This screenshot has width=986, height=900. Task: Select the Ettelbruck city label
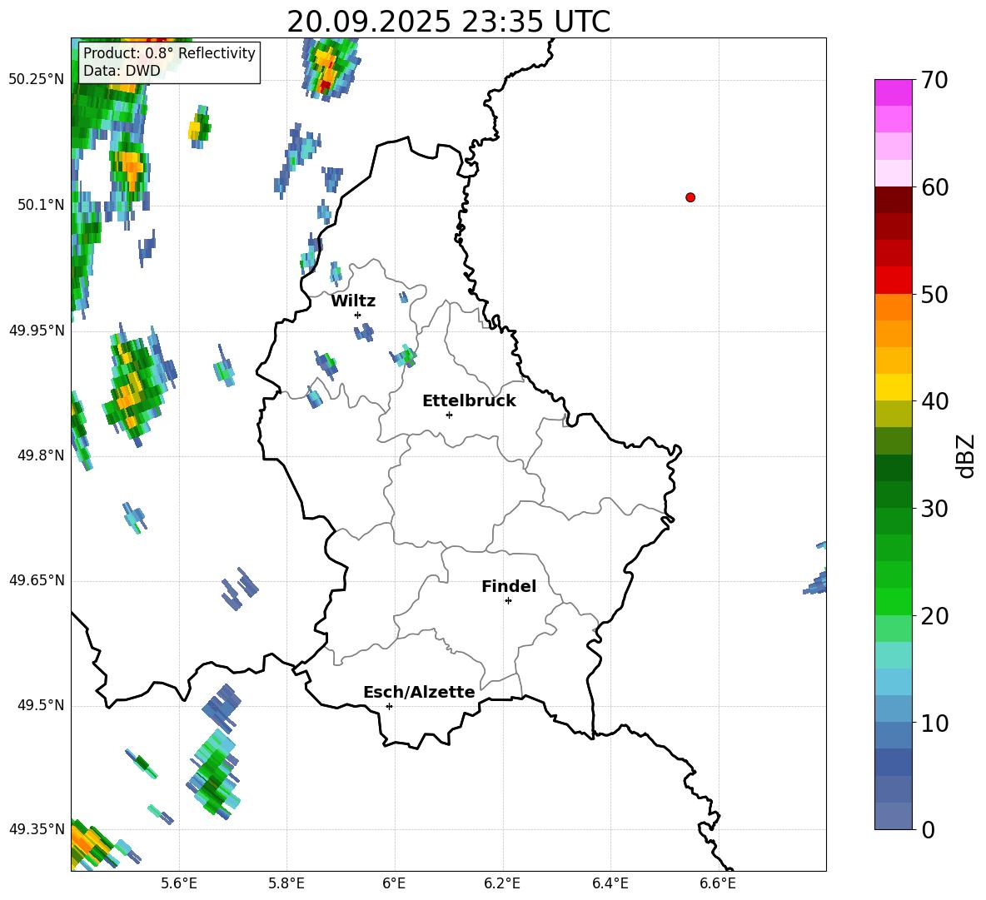tap(469, 401)
